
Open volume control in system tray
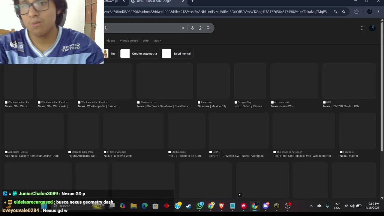click(x=352, y=206)
